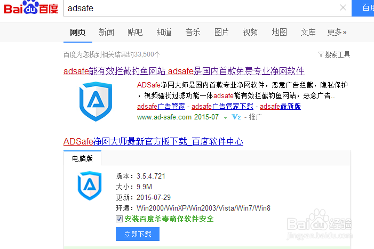This screenshot has width=374, height=249.
Task: Open the 贴吧 tab
Action: point(135,32)
